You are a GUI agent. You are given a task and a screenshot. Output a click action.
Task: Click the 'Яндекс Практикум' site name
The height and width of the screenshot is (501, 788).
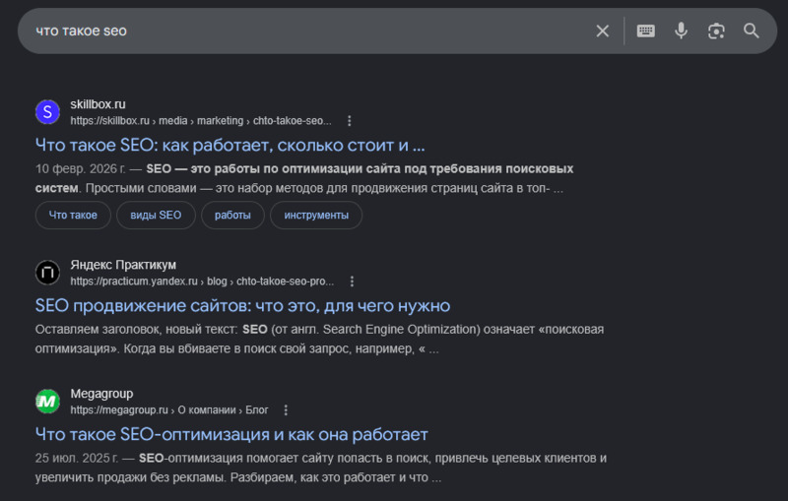pyautogui.click(x=123, y=265)
